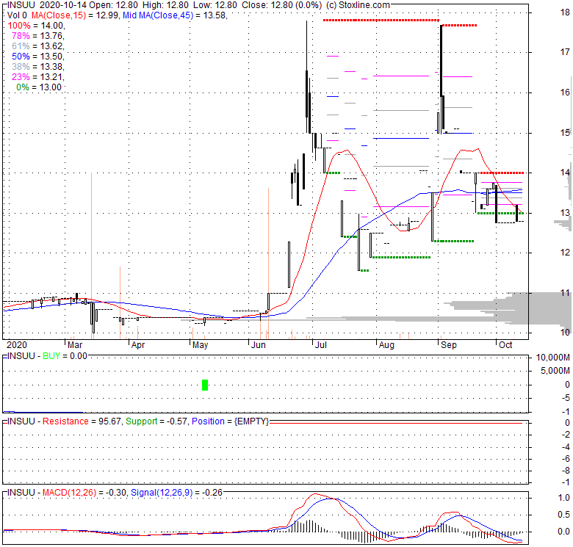Click the May month label on the time axis
This screenshot has height=547, width=573.
pyautogui.click(x=201, y=344)
